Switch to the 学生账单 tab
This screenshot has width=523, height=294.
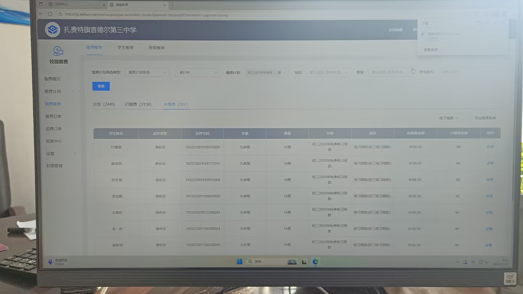[125, 48]
